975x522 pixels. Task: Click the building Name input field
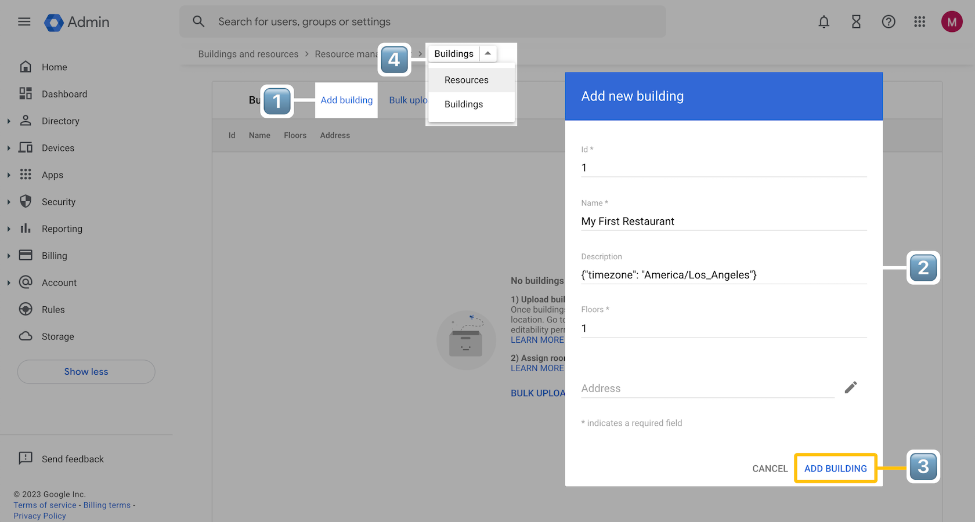(x=723, y=222)
